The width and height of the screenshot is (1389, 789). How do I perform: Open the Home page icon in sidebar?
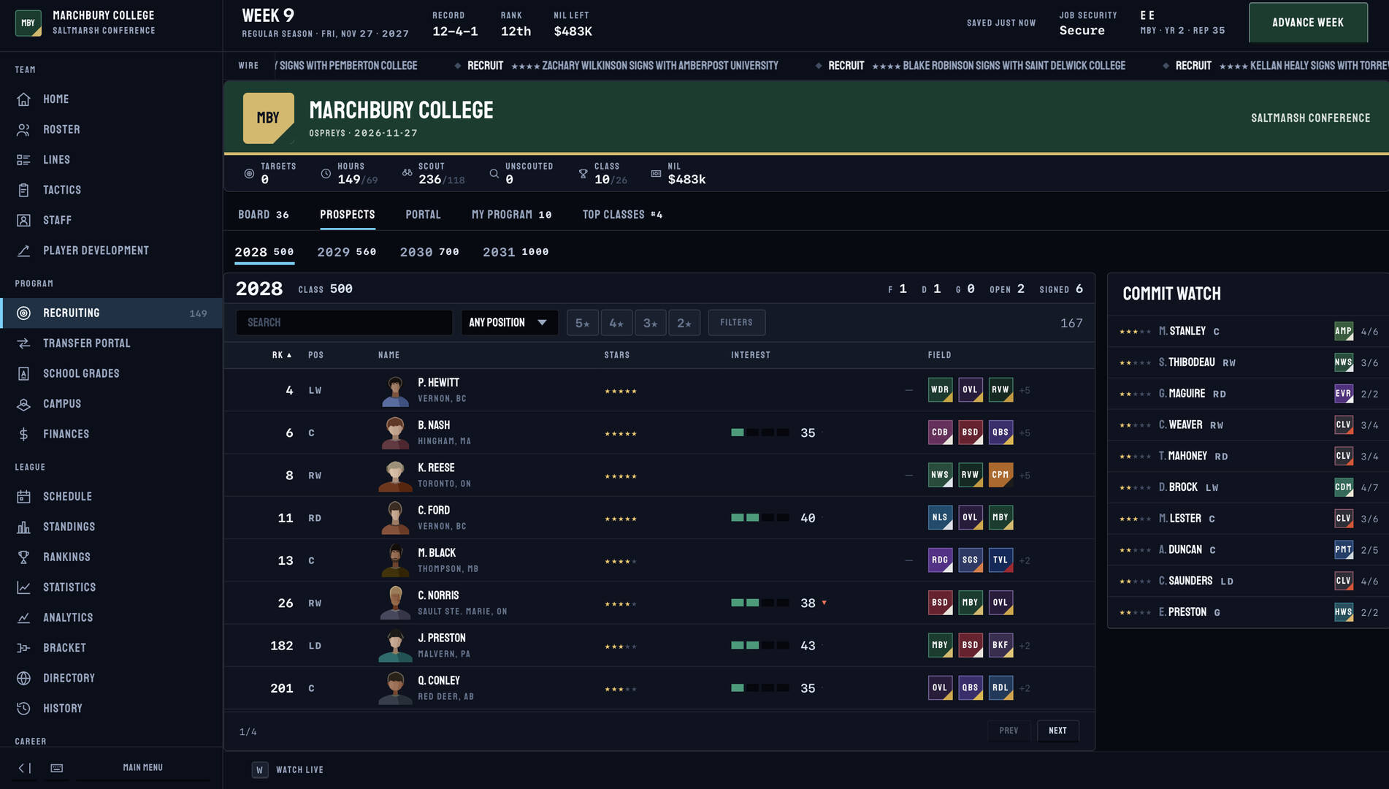23,99
